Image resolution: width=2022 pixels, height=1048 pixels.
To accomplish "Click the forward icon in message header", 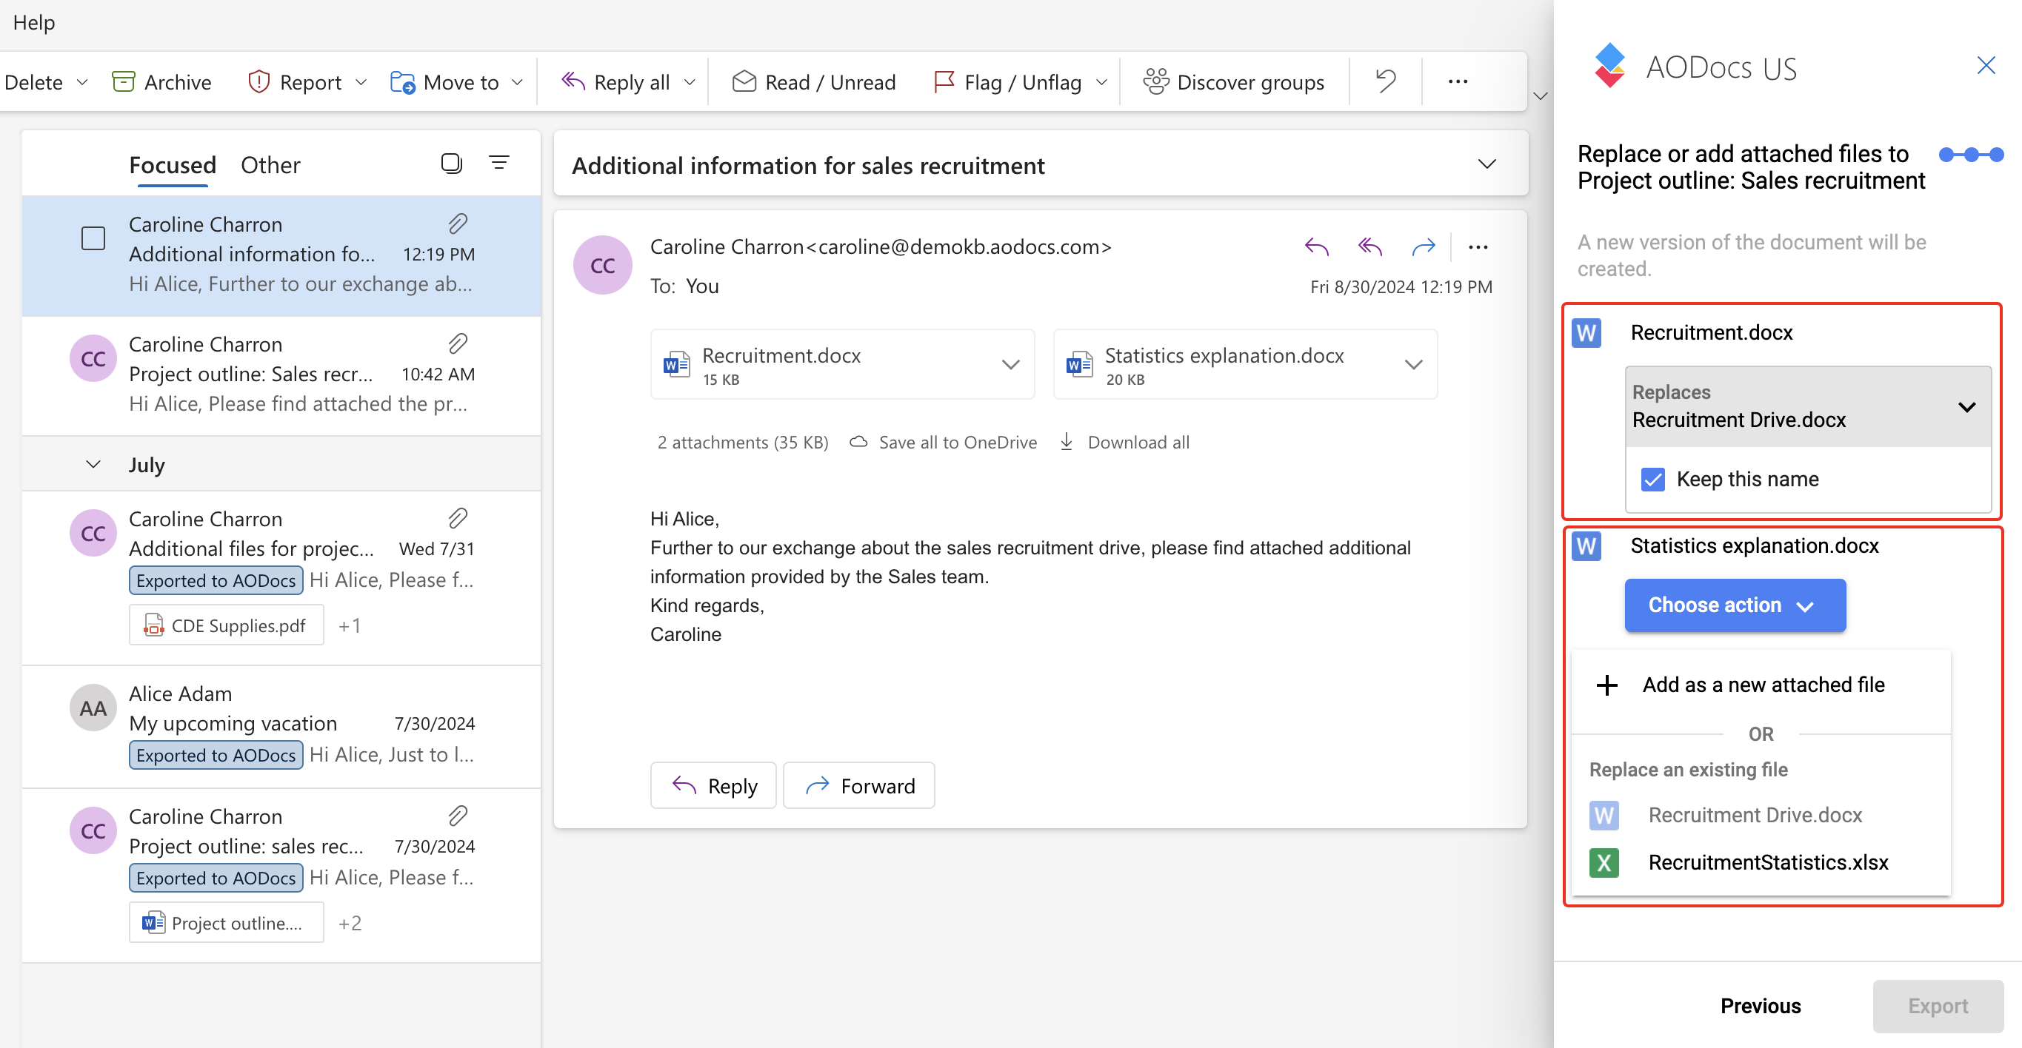I will pyautogui.click(x=1423, y=247).
